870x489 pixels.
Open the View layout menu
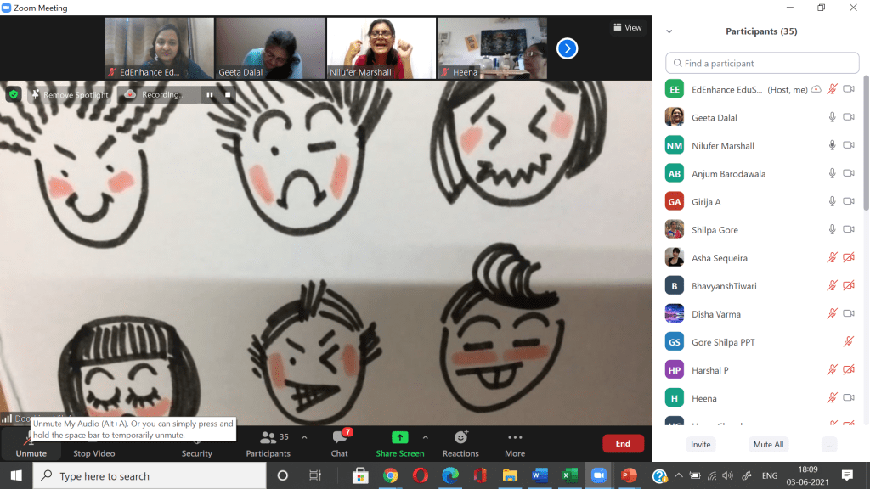(x=628, y=27)
